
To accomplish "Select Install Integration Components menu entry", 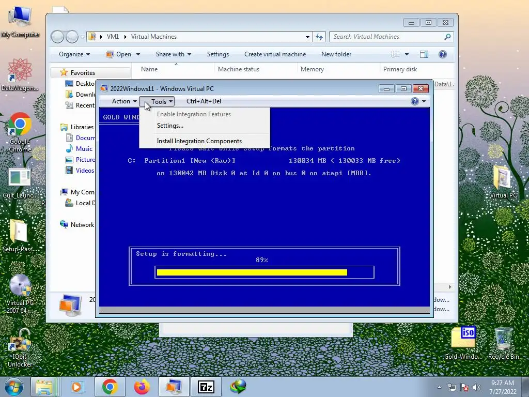I will click(199, 141).
